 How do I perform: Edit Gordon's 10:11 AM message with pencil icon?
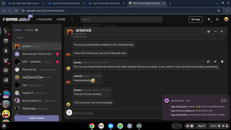[215, 62]
